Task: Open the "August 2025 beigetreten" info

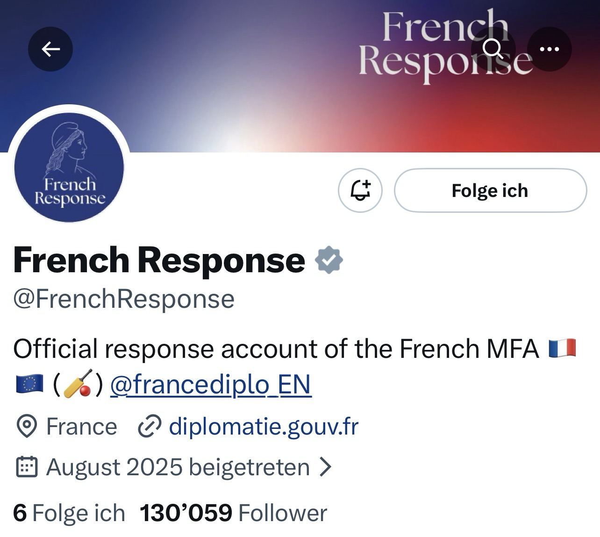Action: pos(178,467)
